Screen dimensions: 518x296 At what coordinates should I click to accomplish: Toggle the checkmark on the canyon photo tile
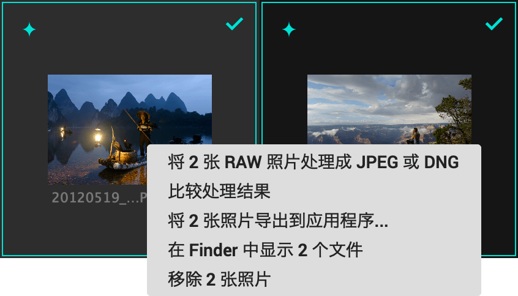[x=494, y=24]
